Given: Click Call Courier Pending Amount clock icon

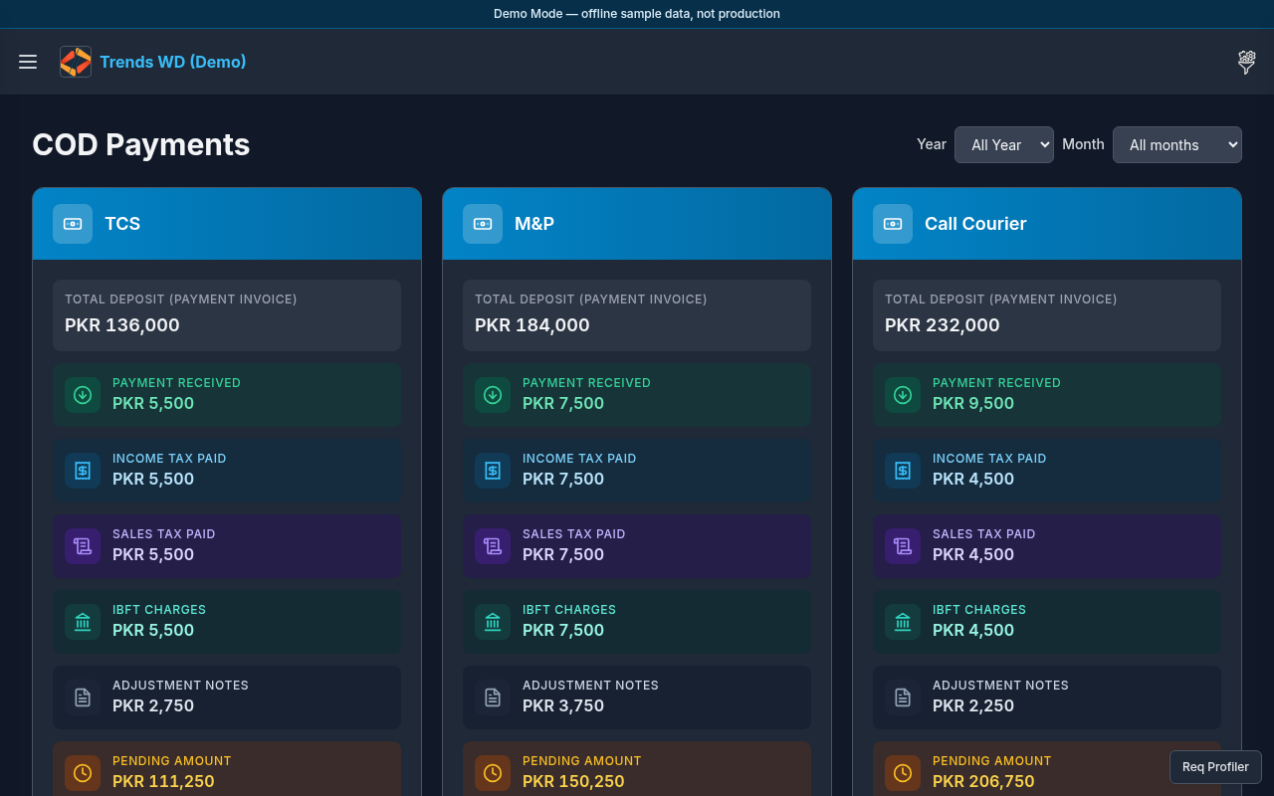Looking at the screenshot, I should [x=903, y=773].
